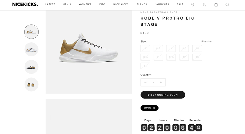Open the user account icon
245x134 pixels.
[x=204, y=5]
